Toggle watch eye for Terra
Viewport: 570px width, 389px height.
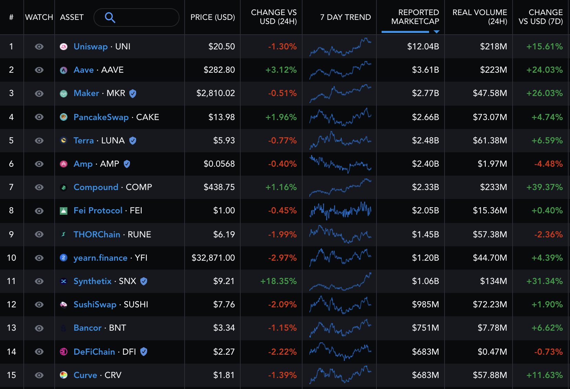[x=39, y=141]
